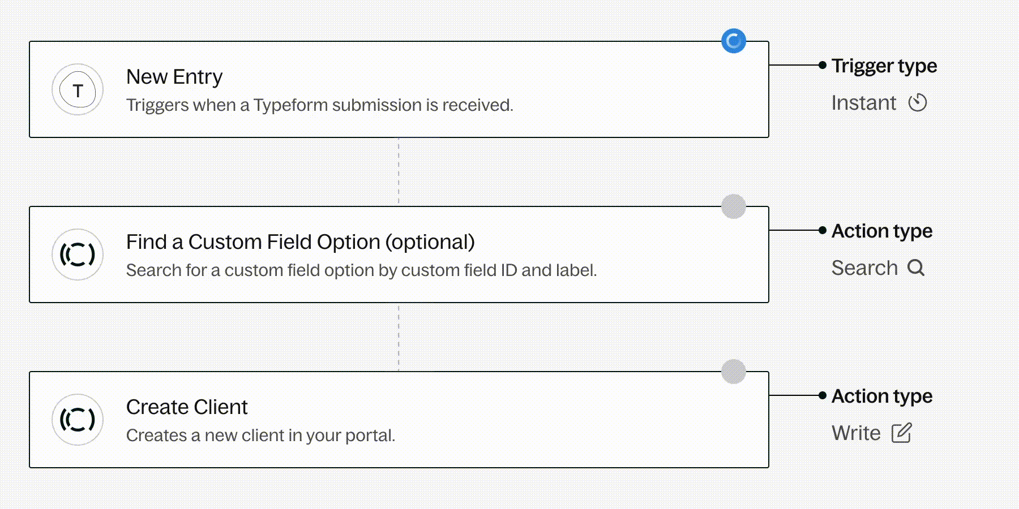Click the logo icon in the Create Client step
The height and width of the screenshot is (509, 1019).
[x=78, y=420]
